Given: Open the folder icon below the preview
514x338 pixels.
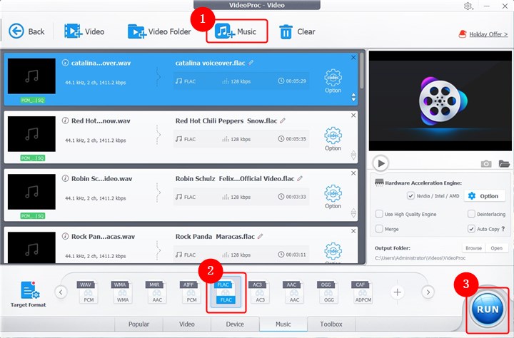Looking at the screenshot, I should pyautogui.click(x=504, y=163).
